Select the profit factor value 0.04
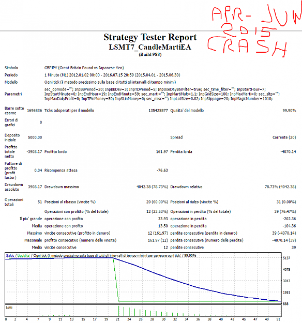This screenshot has height=323, width=302. point(38,171)
